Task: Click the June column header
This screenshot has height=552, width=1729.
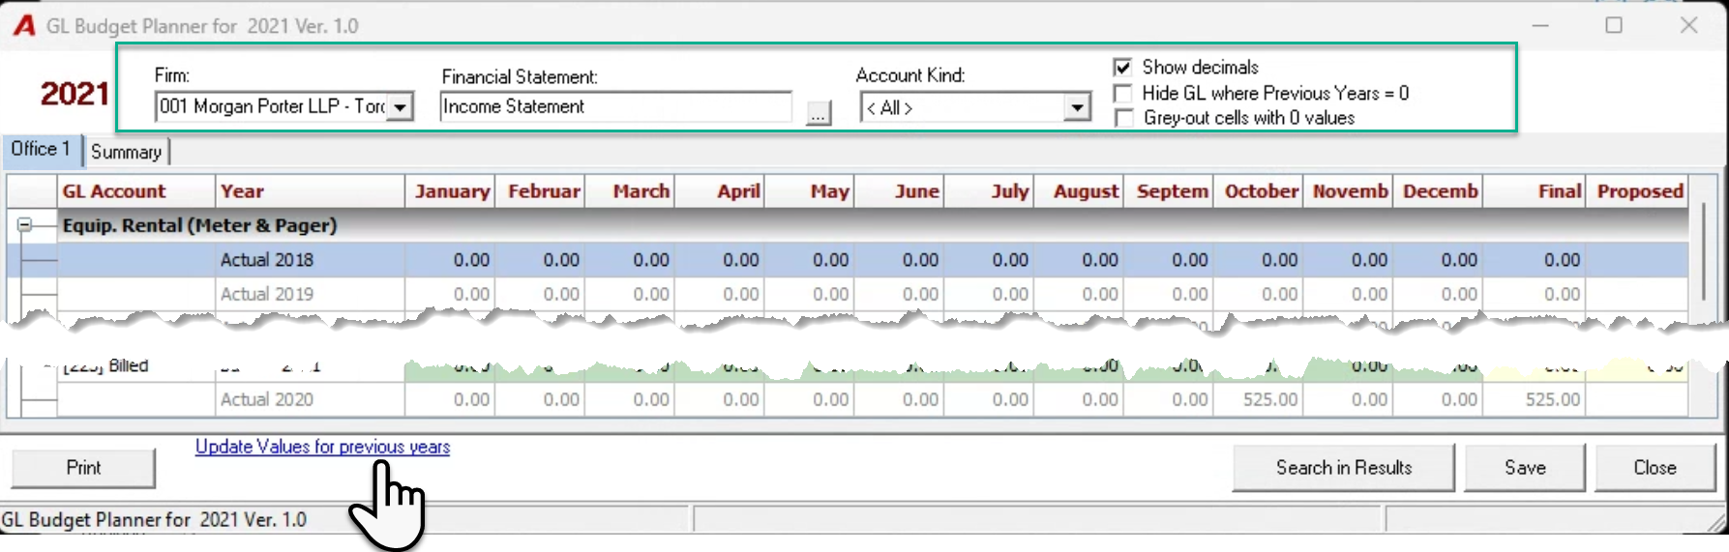Action: click(900, 191)
